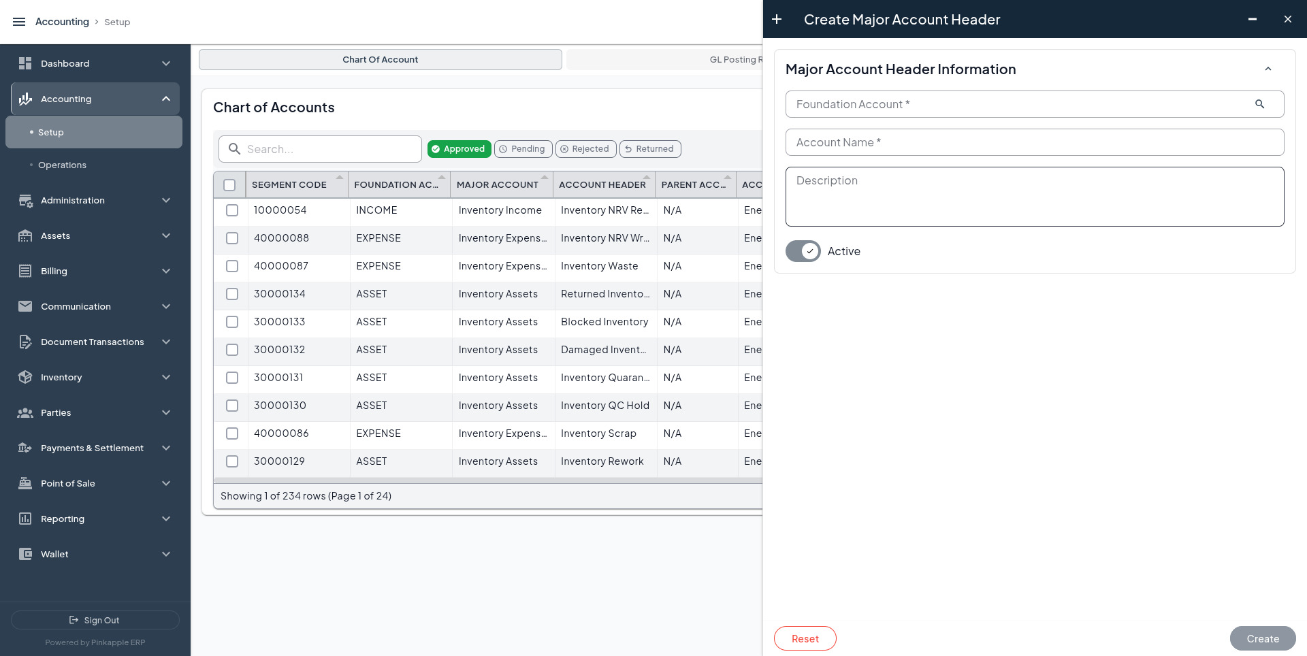Click the Account Name field
1307x656 pixels.
tap(1035, 142)
